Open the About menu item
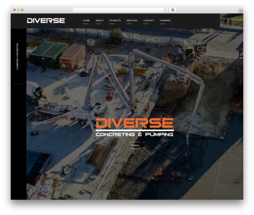 100,20
